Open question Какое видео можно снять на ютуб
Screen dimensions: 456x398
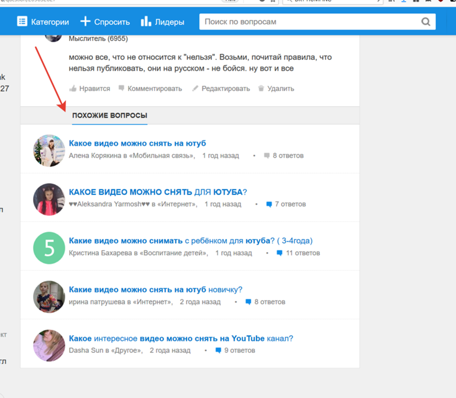pyautogui.click(x=137, y=144)
